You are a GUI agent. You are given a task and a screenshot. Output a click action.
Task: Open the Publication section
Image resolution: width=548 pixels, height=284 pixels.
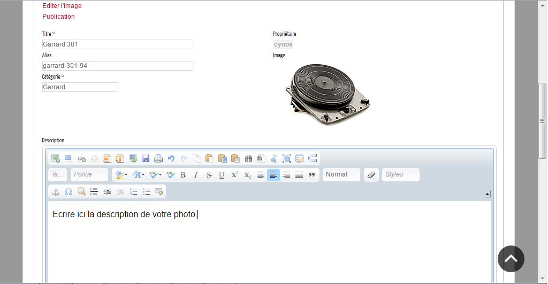[58, 17]
